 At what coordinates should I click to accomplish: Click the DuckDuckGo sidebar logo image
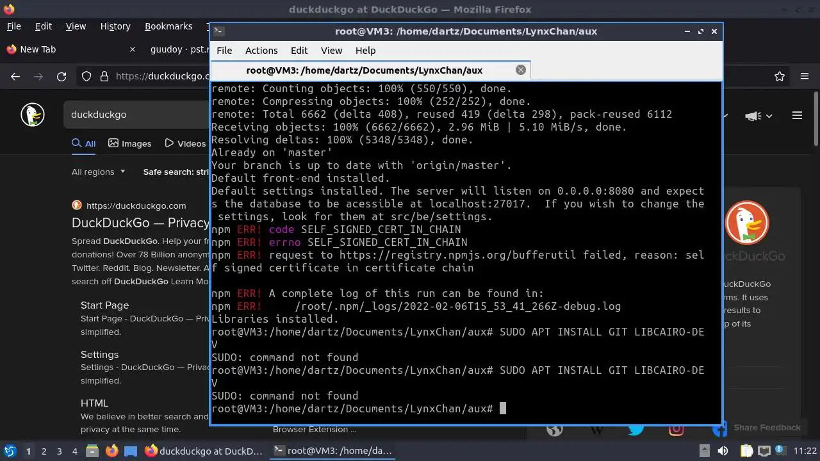(x=746, y=223)
